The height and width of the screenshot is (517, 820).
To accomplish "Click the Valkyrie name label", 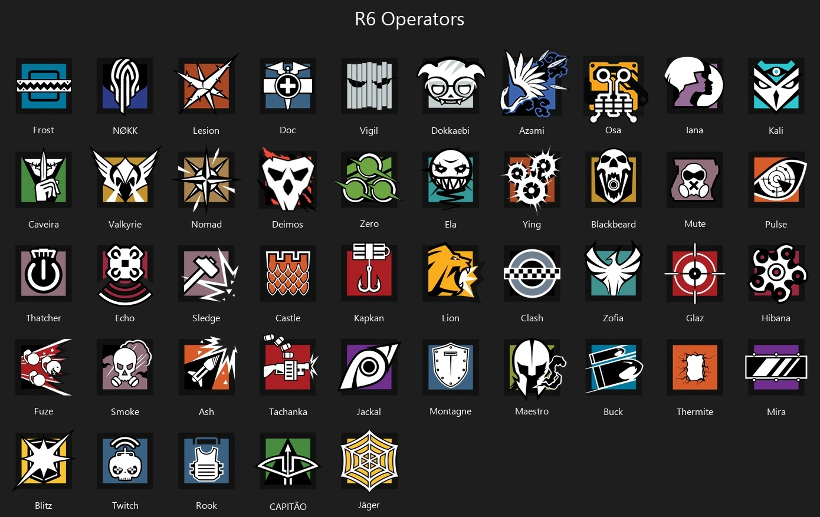I will pyautogui.click(x=125, y=224).
